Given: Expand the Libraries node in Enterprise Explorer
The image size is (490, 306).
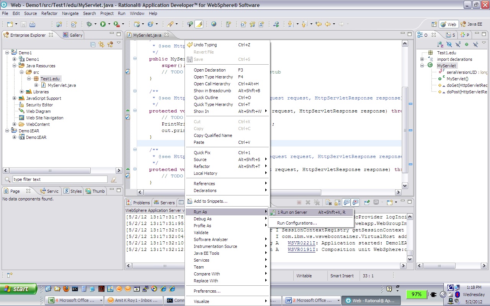Looking at the screenshot, I should click(22, 91).
